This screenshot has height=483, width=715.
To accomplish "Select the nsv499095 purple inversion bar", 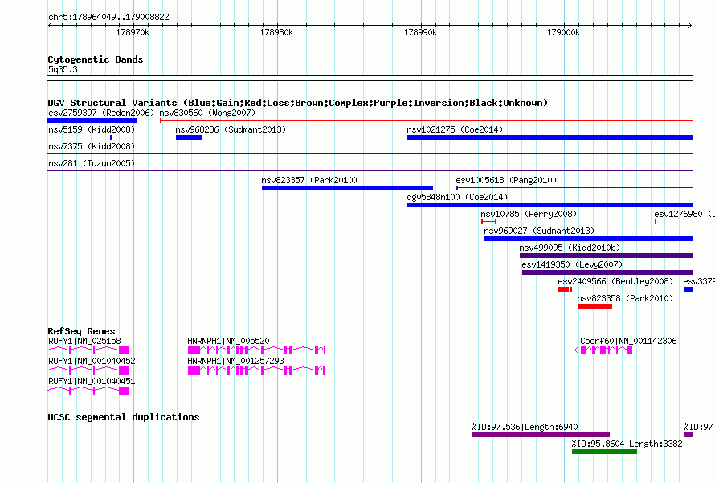I will [606, 256].
